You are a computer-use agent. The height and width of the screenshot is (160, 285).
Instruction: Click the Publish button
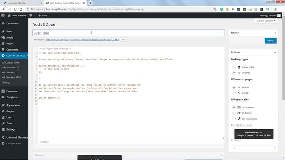click(x=270, y=40)
